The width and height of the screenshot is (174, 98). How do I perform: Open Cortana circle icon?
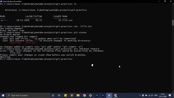[53, 95]
